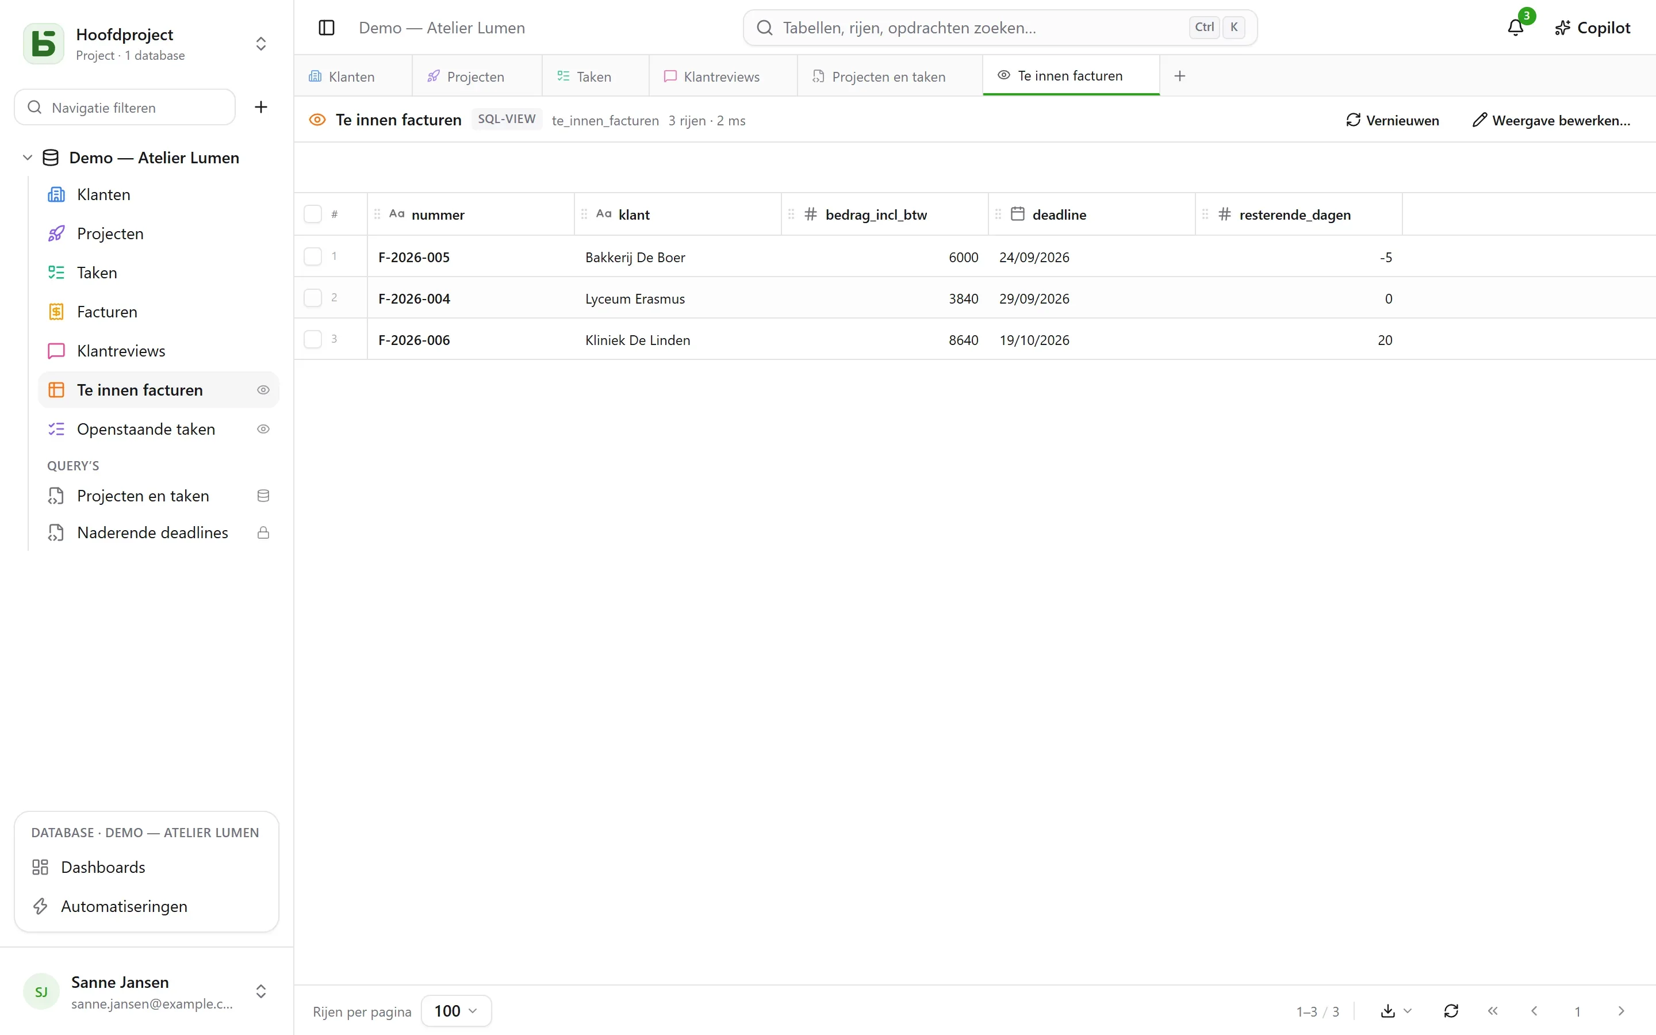Open the notifications bell
Image resolution: width=1656 pixels, height=1035 pixels.
pyautogui.click(x=1515, y=28)
